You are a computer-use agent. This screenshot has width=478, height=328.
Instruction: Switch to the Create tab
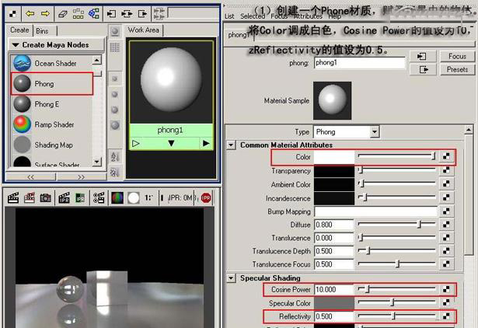click(19, 30)
